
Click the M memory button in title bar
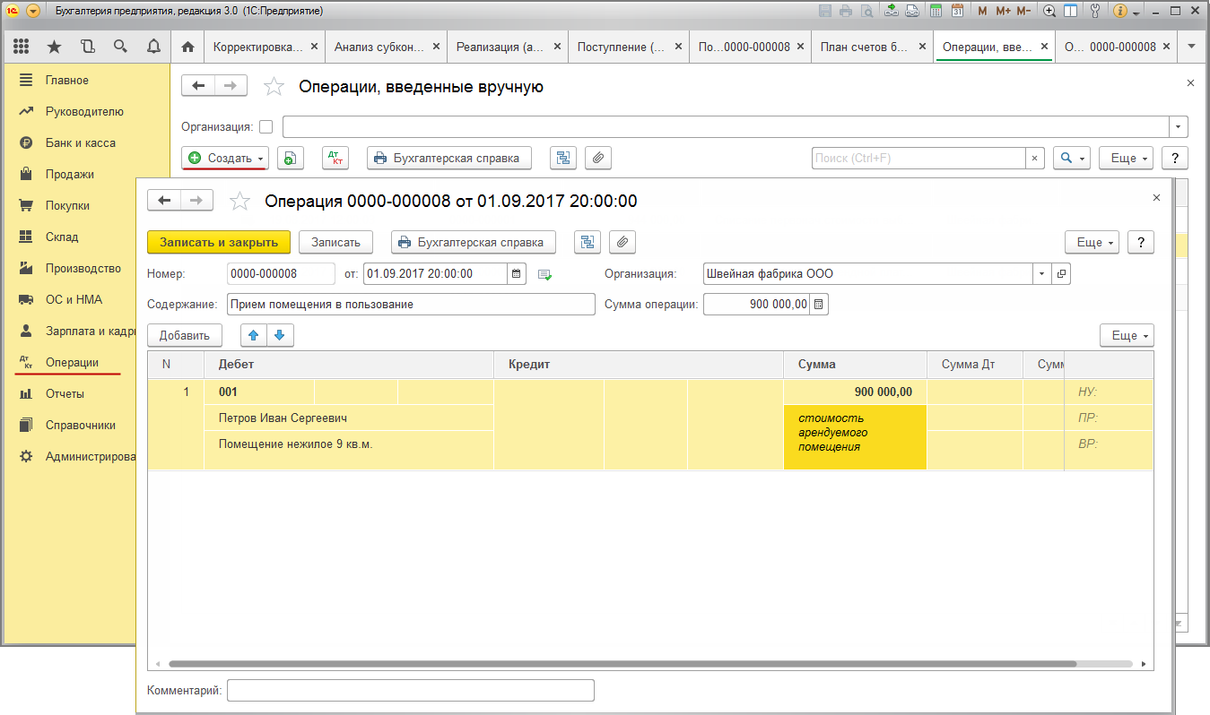pos(982,11)
